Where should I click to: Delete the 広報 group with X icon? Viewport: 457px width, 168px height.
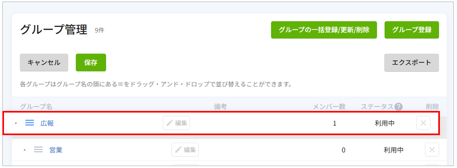423,123
